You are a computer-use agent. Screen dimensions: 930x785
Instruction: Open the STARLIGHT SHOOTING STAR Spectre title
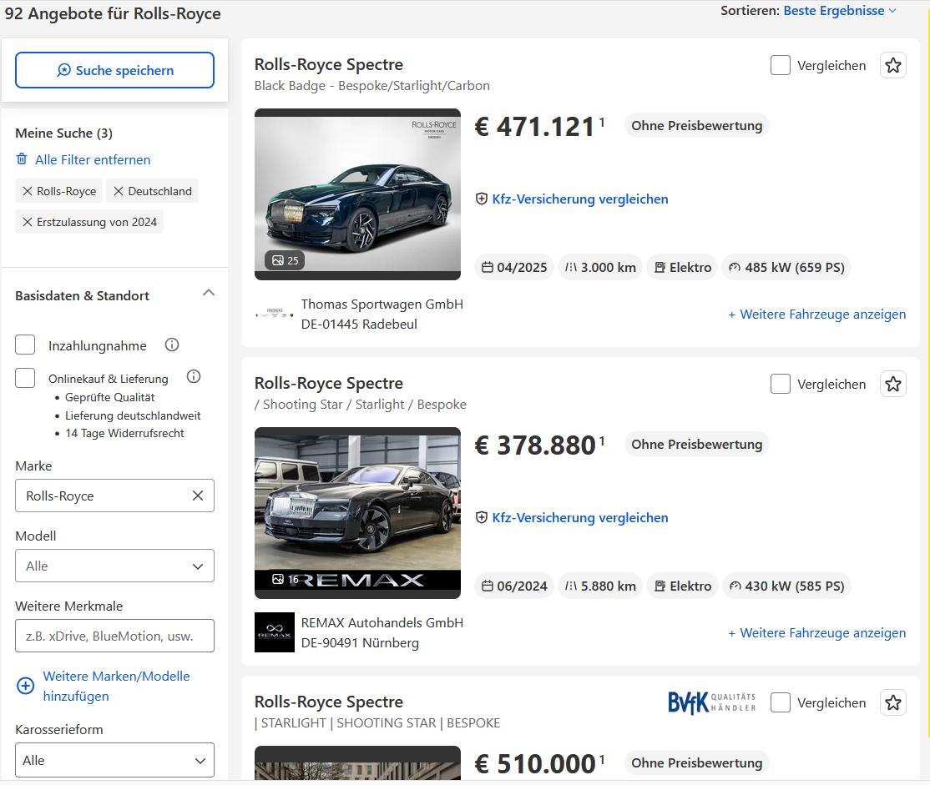[329, 702]
